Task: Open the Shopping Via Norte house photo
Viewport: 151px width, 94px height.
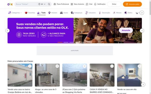Action: (x=75, y=75)
